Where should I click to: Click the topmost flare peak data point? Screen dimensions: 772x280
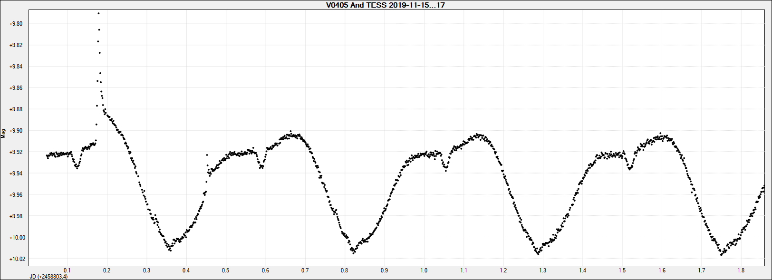[98, 13]
